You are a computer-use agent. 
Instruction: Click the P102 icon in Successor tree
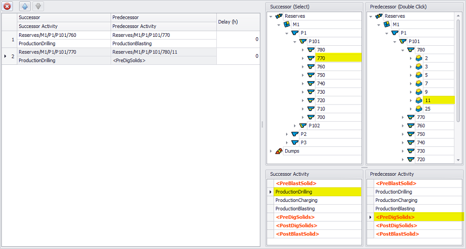click(x=303, y=126)
